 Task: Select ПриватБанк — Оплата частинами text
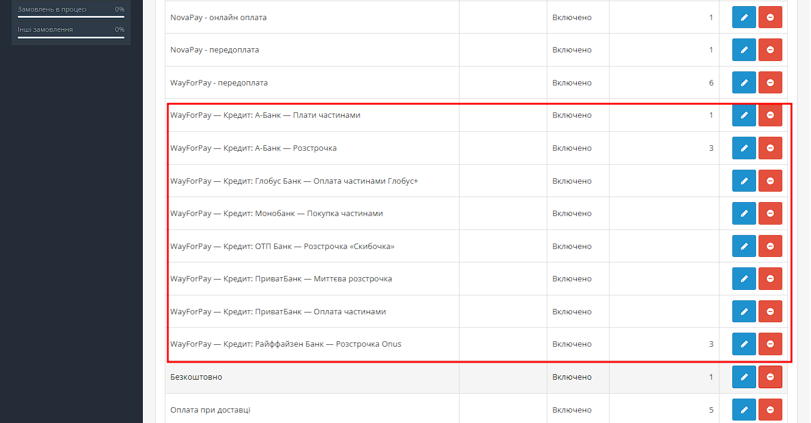(x=278, y=312)
